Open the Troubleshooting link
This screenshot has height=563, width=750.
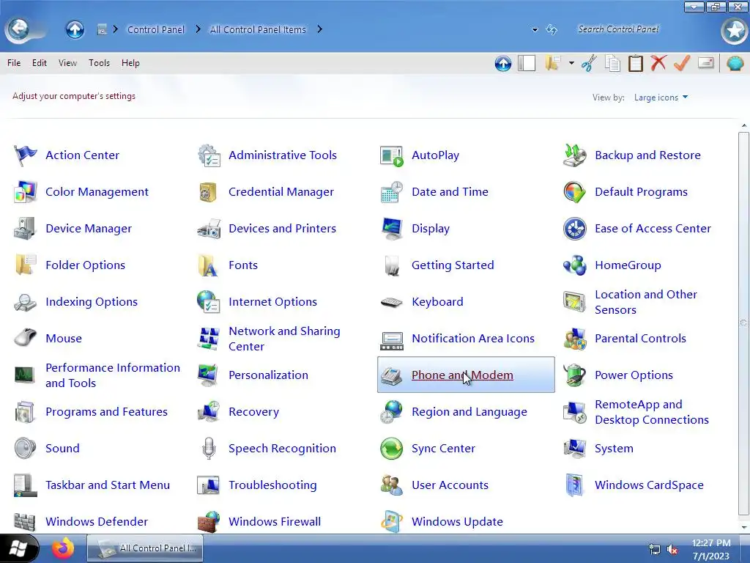point(272,485)
